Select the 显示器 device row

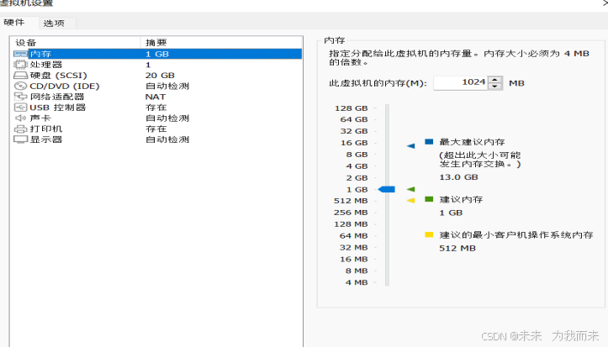click(157, 139)
